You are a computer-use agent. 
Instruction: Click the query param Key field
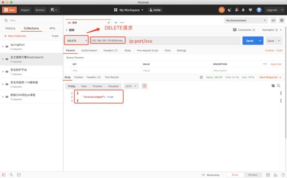coord(106,70)
